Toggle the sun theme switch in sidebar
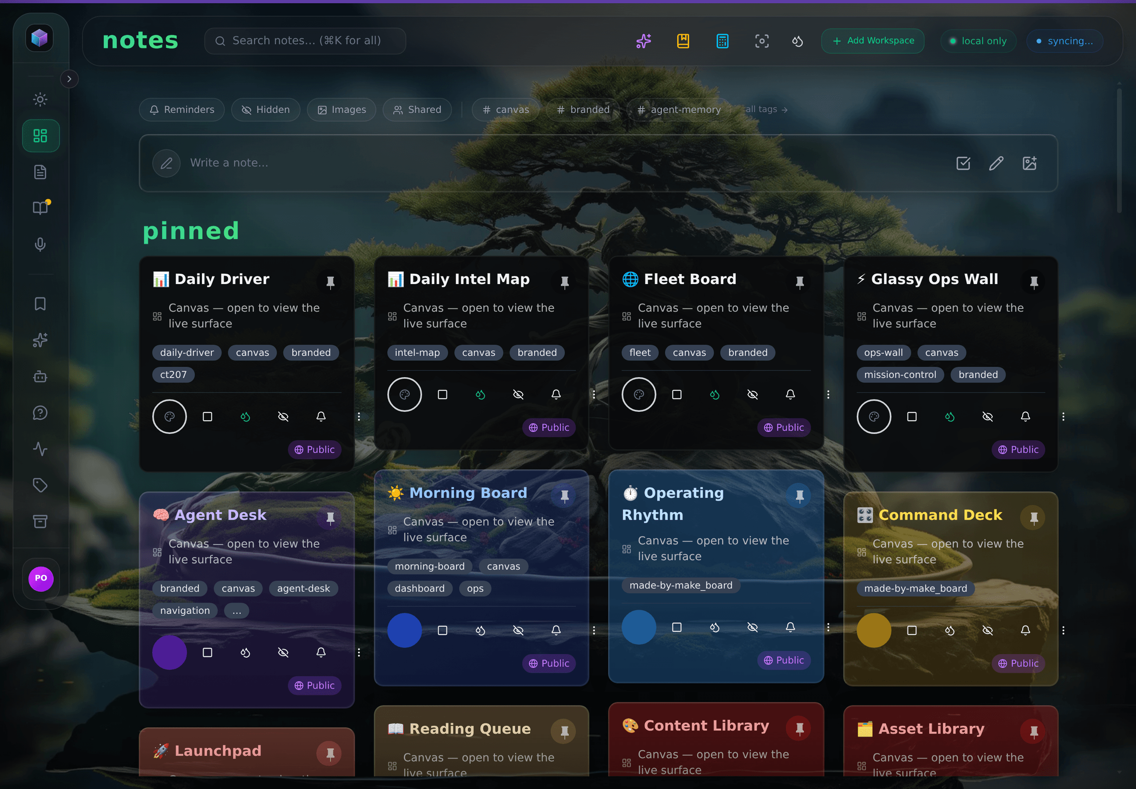The width and height of the screenshot is (1136, 789). point(40,99)
